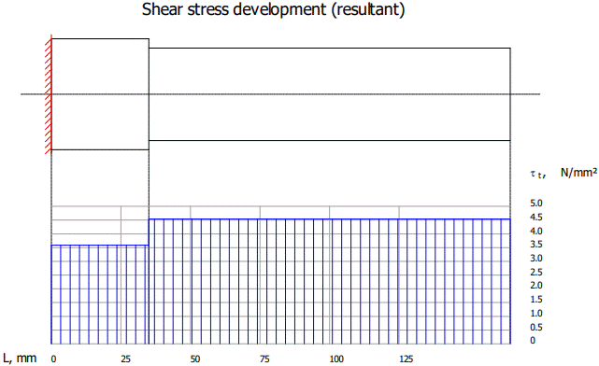
Task: Click the 'L, mm' axis label
Action: [x=20, y=358]
